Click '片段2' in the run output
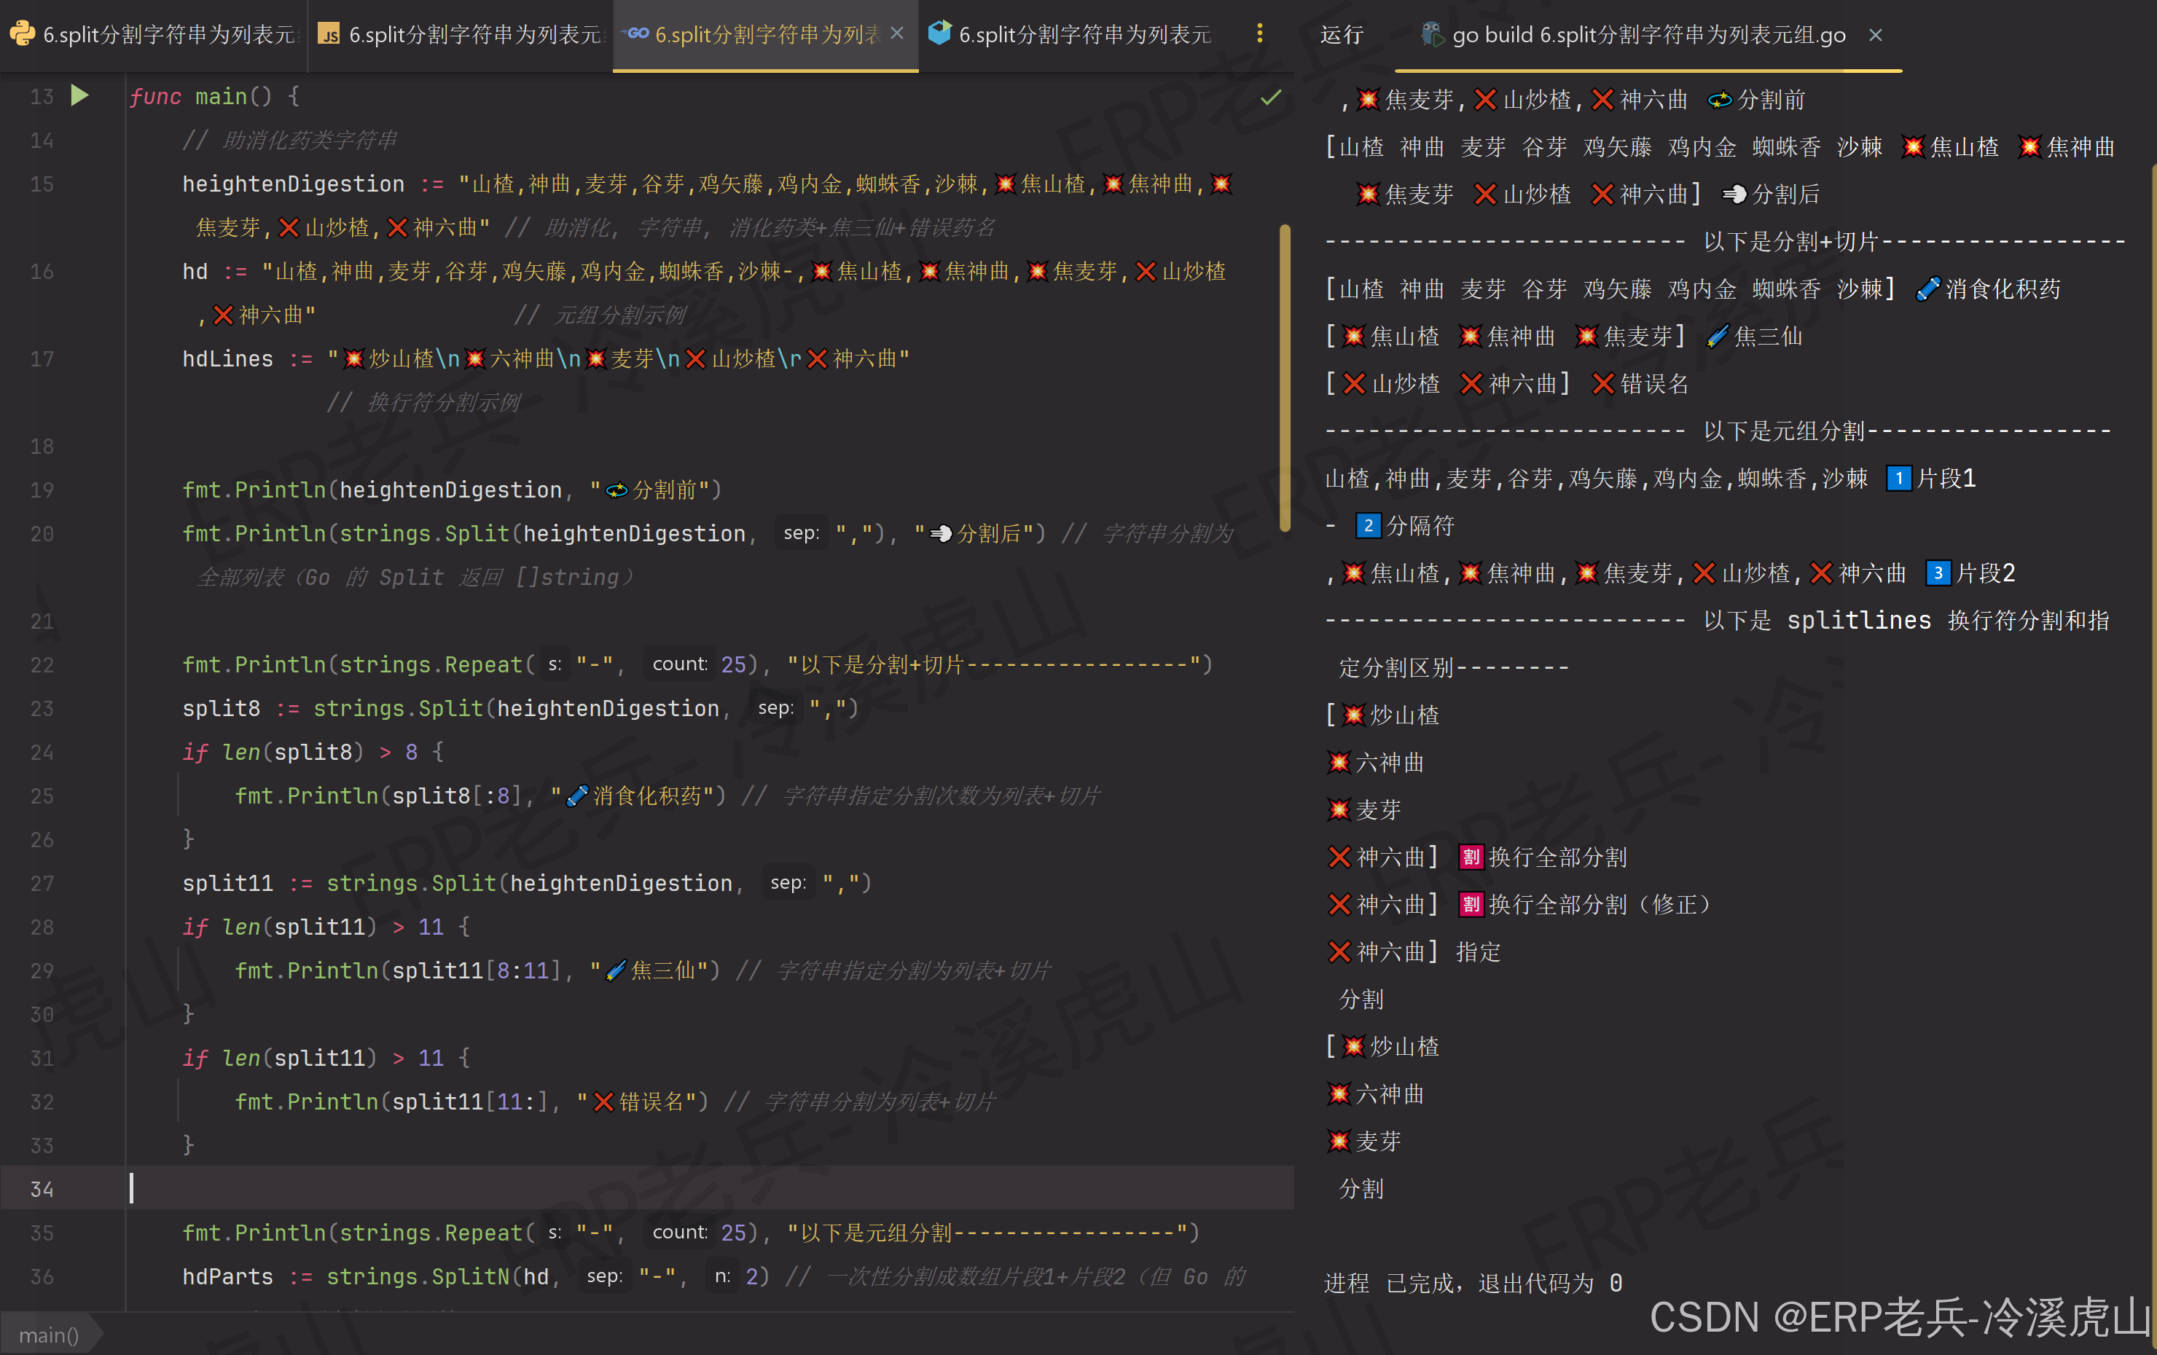This screenshot has width=2157, height=1355. (1985, 573)
